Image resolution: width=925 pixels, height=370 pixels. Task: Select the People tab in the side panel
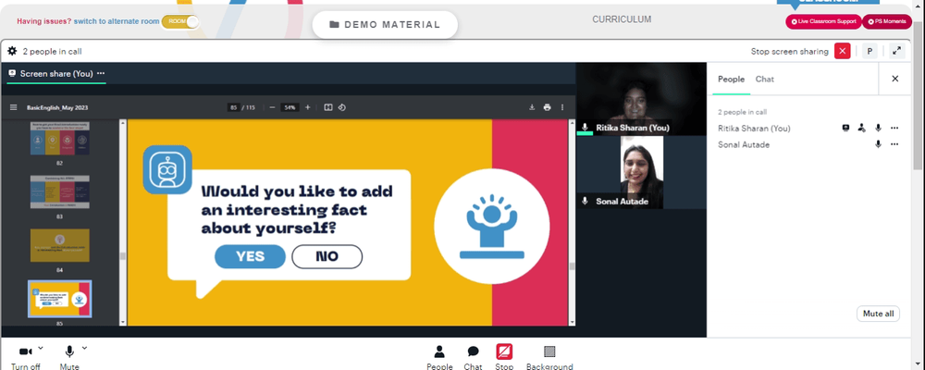pos(731,79)
